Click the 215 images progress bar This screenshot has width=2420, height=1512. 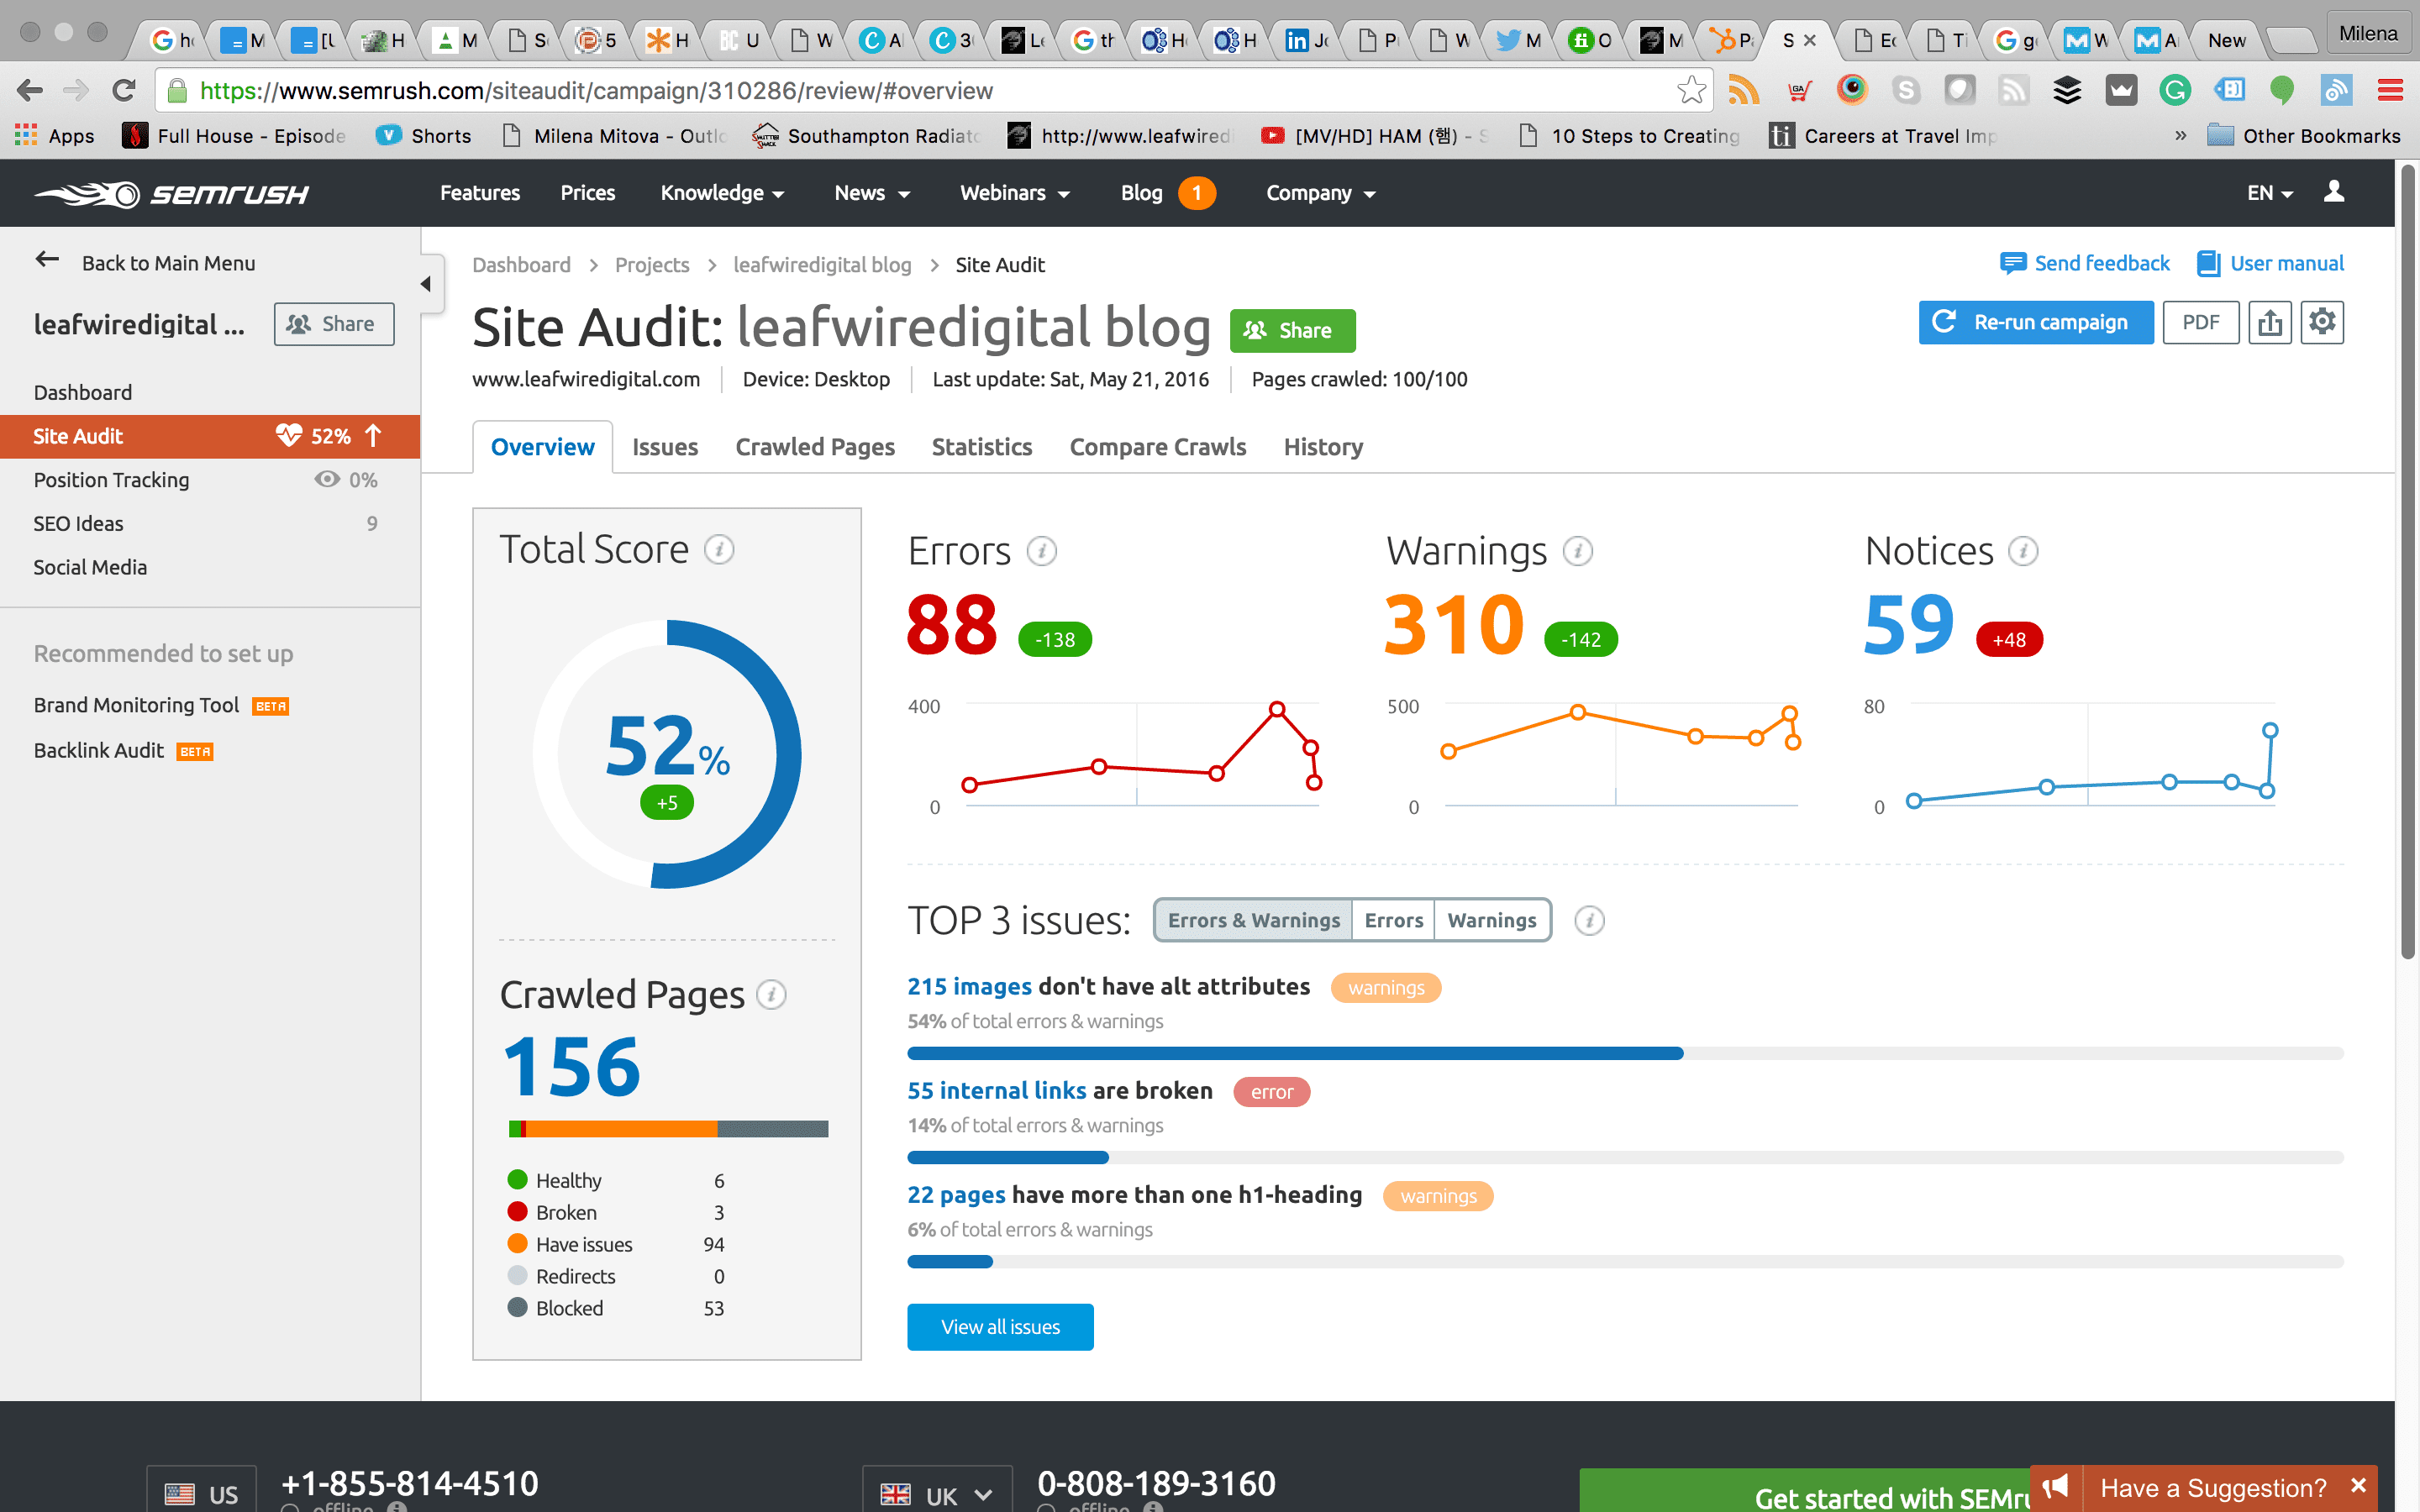(x=1625, y=1053)
